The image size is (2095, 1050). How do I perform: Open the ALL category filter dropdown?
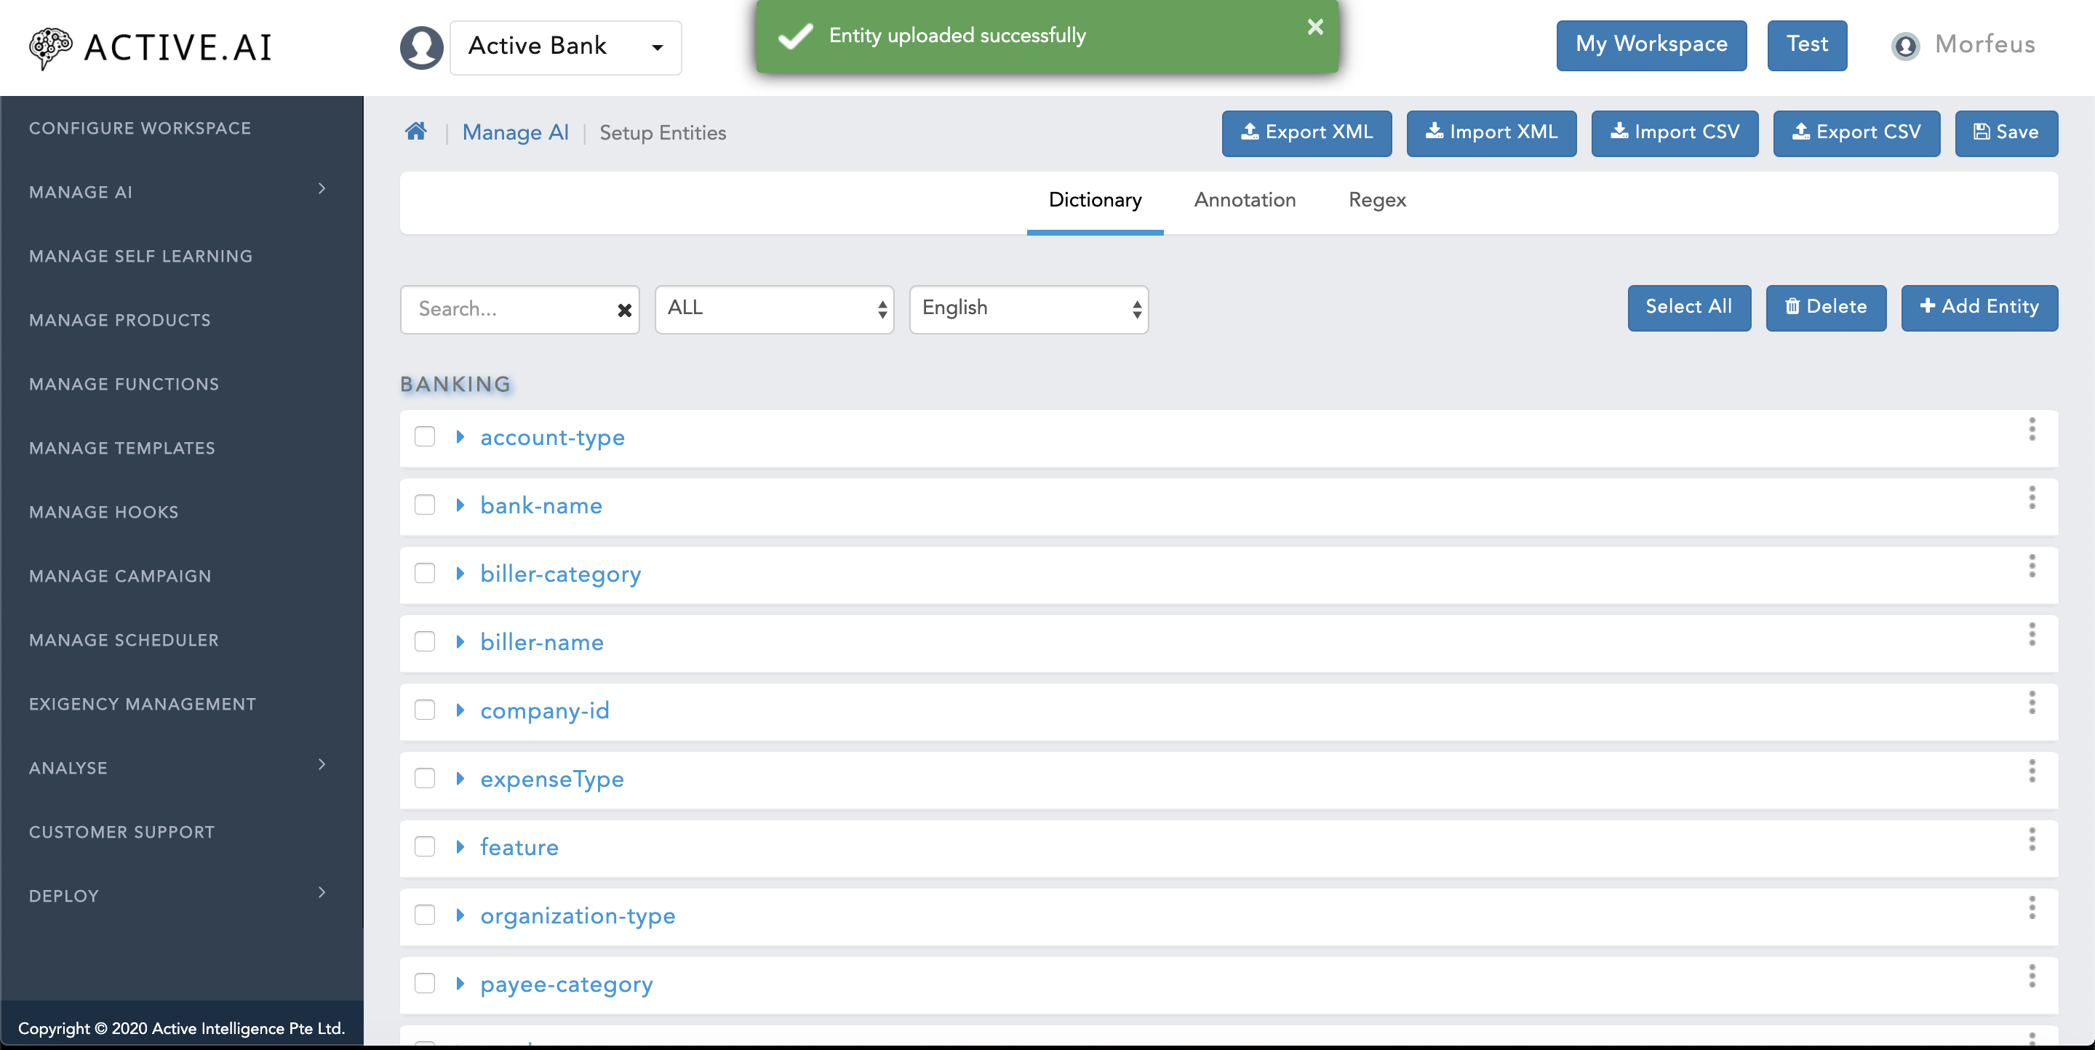point(774,309)
